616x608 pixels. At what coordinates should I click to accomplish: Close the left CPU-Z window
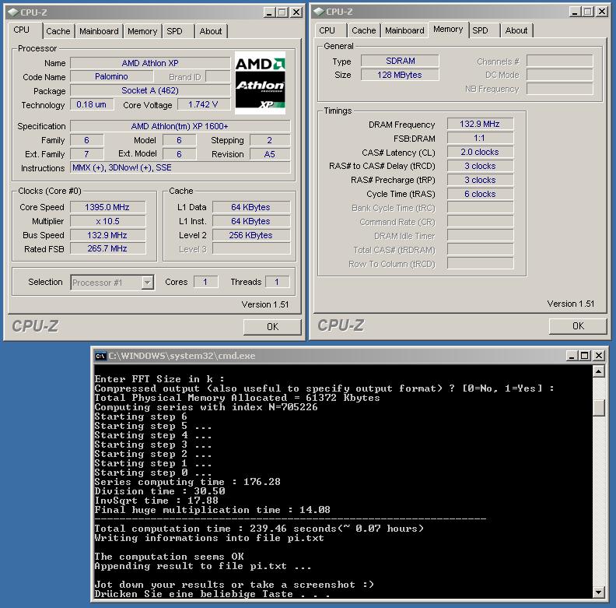coord(296,12)
